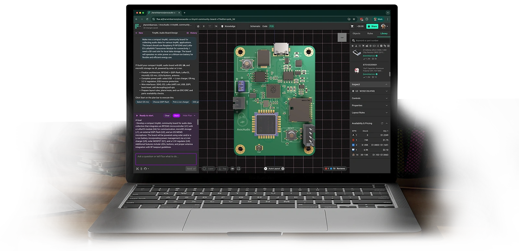Viewport: 519px width, 251px height.
Task: Go back in browser
Action: [137, 19]
